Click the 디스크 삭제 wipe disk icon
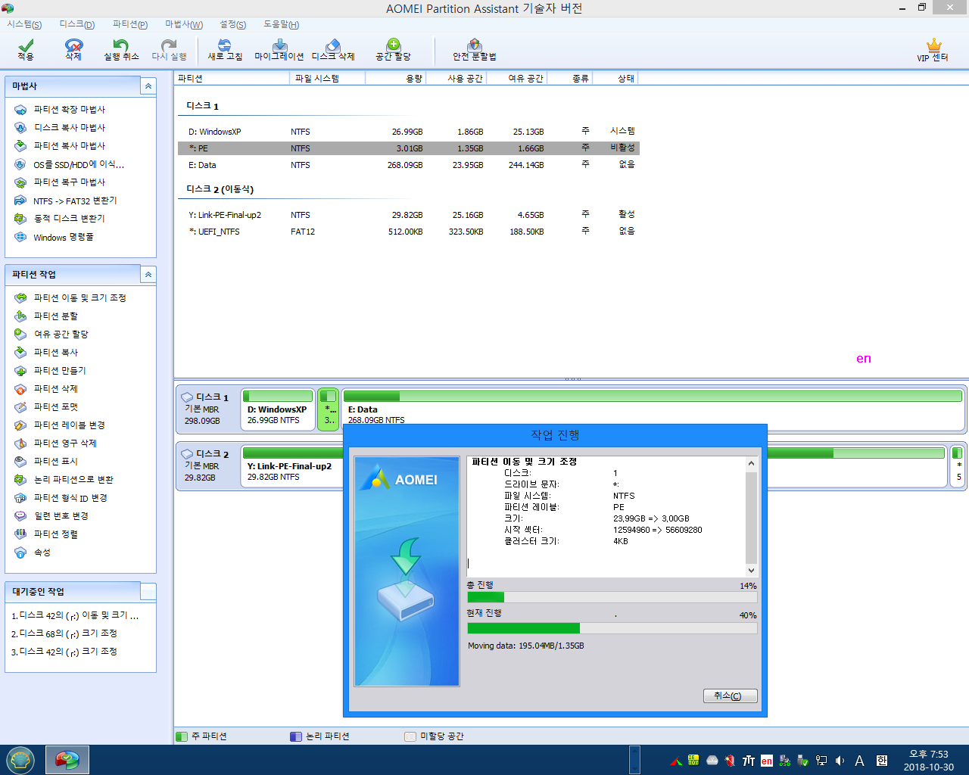Viewport: 969px width, 775px height. pos(333,50)
